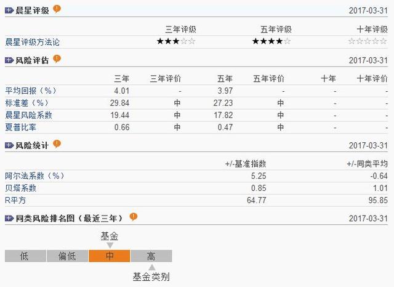
Task: Open the 平均回报（%） link
Action: [x=31, y=91]
